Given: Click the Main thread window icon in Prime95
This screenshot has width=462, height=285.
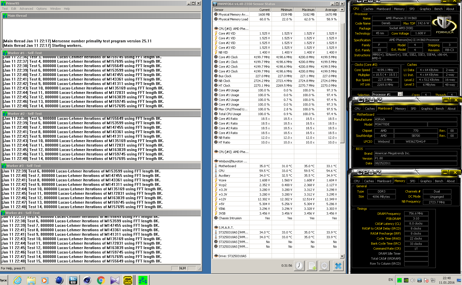Looking at the screenshot, I should pyautogui.click(x=5, y=16).
